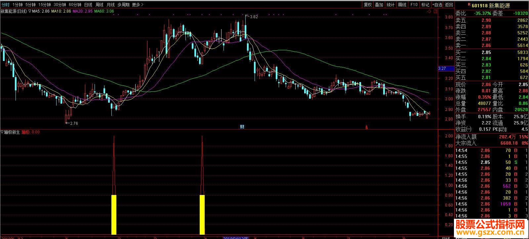Click the 14:55 sell tick row marked S
The image size is (529, 239).
pyautogui.click(x=492, y=162)
